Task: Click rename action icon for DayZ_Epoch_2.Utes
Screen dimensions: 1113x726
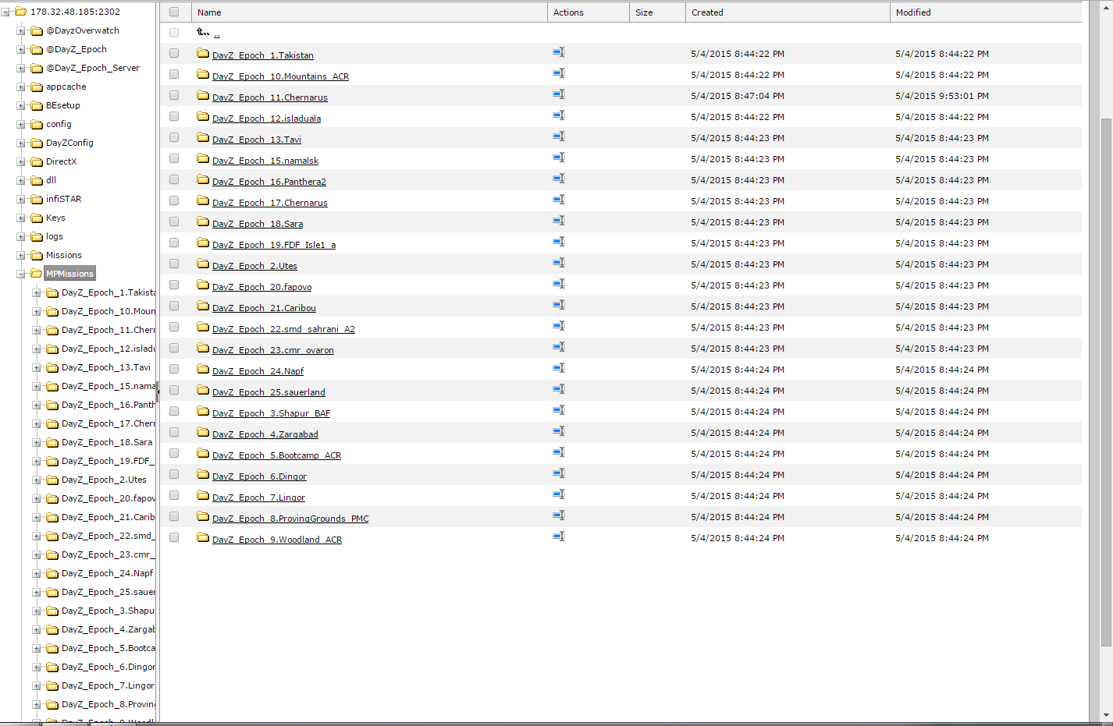Action: click(x=559, y=263)
